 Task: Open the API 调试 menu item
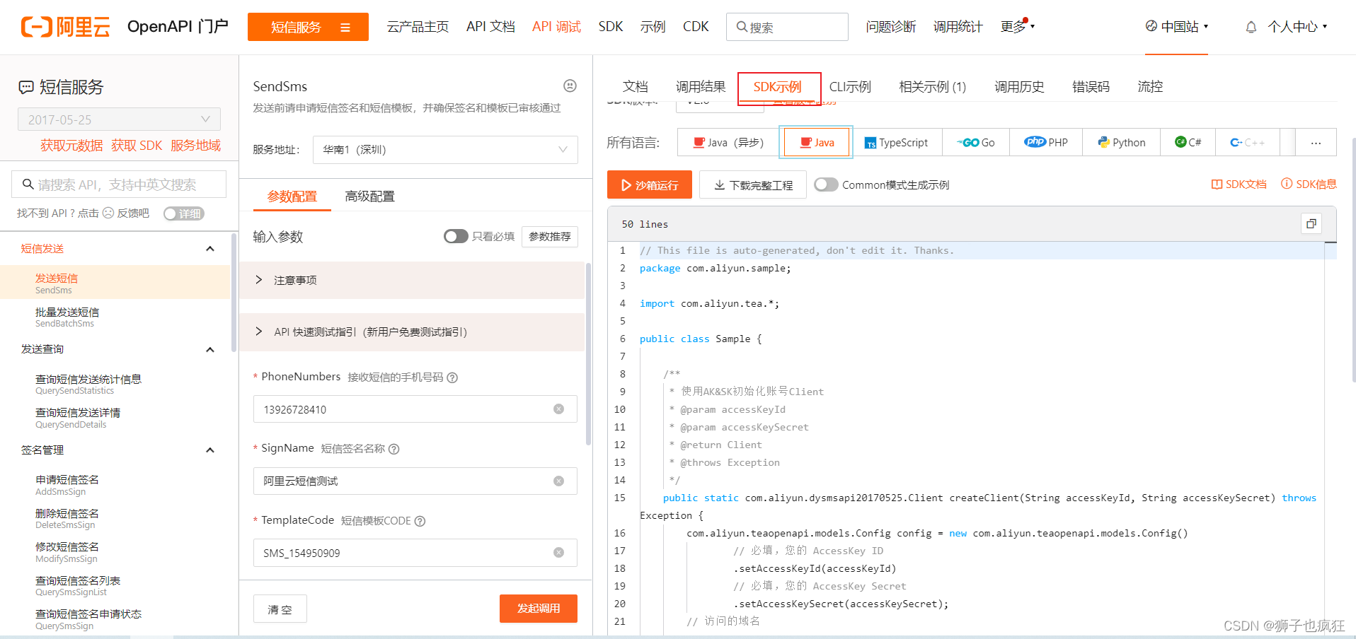tap(556, 27)
